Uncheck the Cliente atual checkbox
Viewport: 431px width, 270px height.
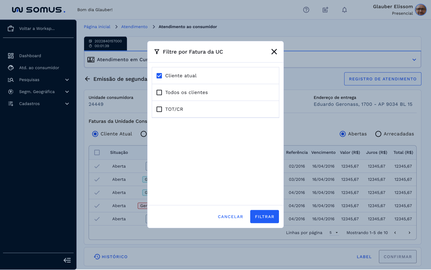(159, 76)
